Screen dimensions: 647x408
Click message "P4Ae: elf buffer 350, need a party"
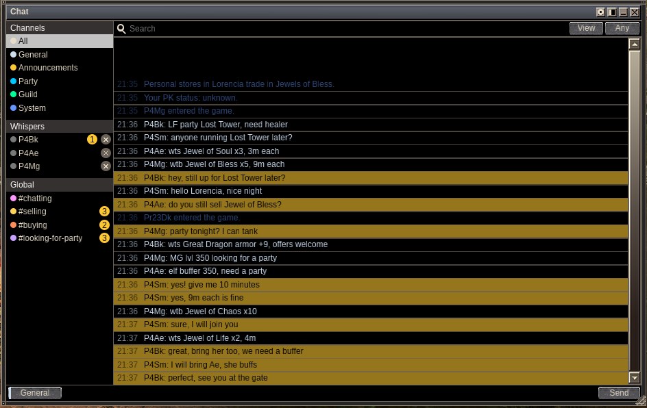tap(371, 271)
